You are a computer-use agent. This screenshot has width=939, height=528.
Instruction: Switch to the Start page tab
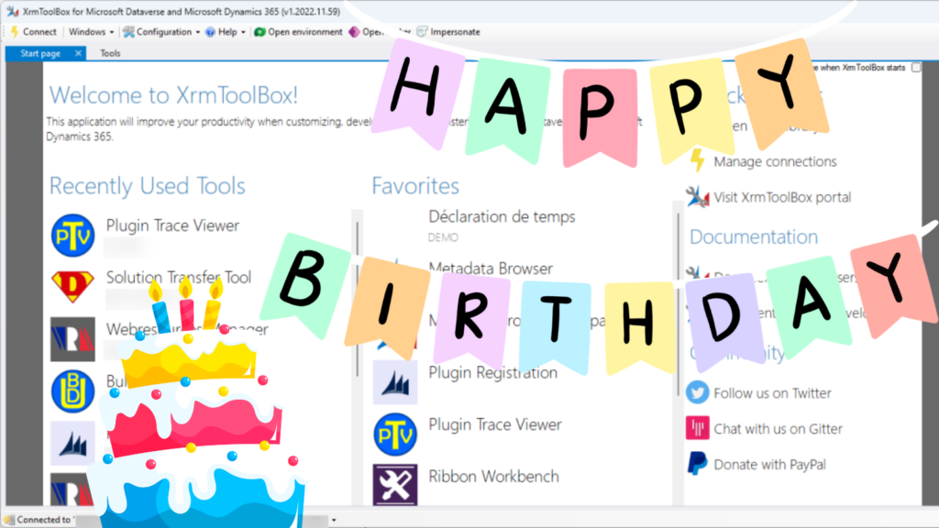[40, 53]
